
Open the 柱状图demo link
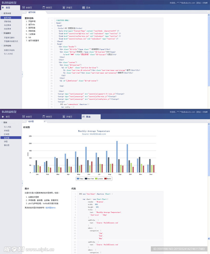click(x=51, y=208)
